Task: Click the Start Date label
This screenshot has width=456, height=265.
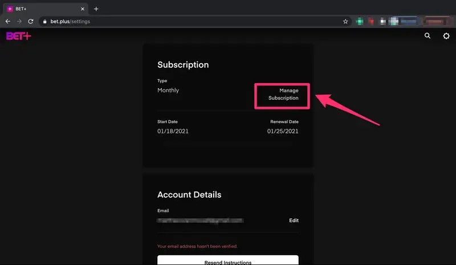Action: (168, 121)
